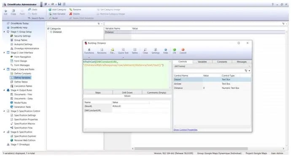The height and width of the screenshot is (158, 291).
Task: Confirm rule with green OK button
Action: (175, 51)
